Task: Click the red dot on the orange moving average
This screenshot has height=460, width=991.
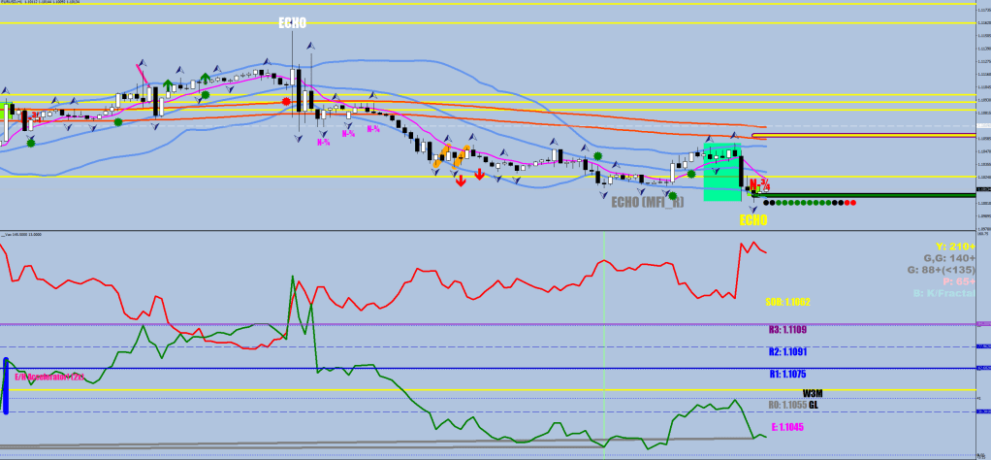Action: click(x=286, y=101)
